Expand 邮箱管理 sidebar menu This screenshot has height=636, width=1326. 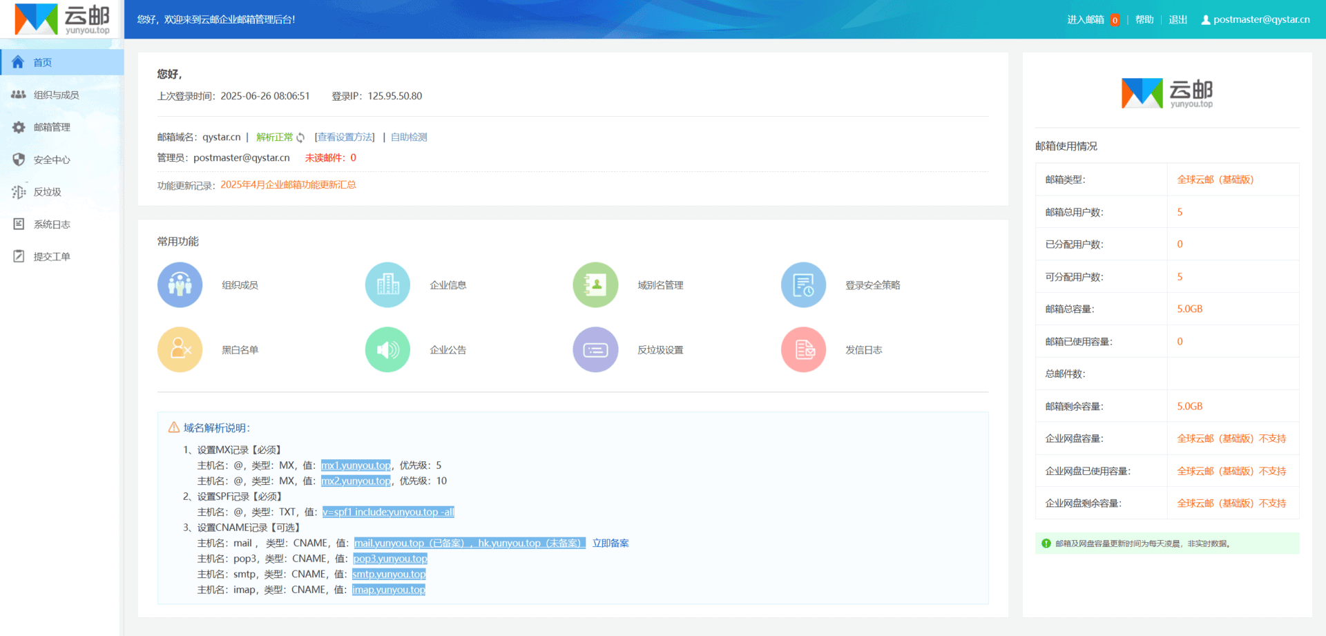point(52,127)
